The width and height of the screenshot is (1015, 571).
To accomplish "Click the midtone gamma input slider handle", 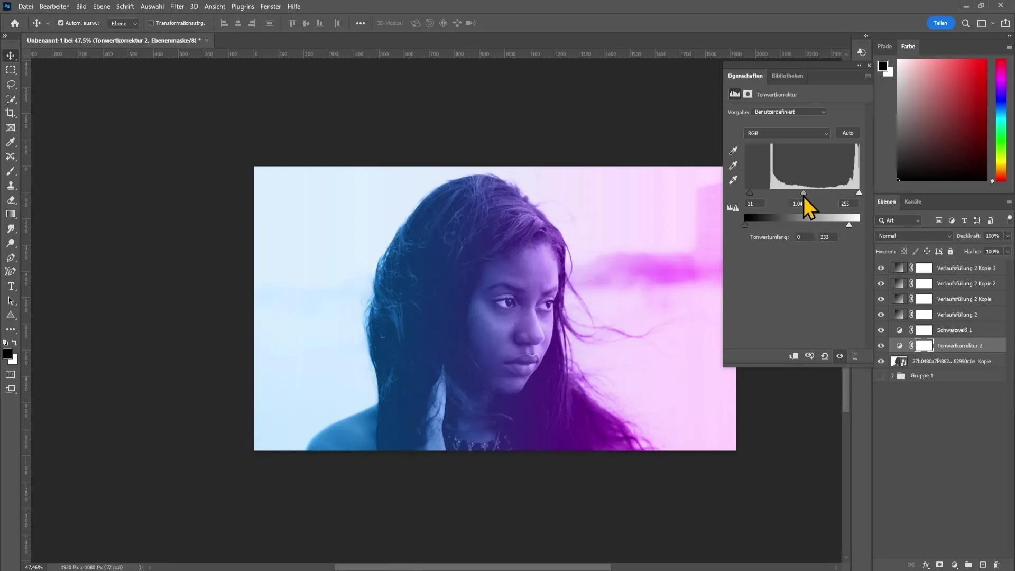I will coord(804,193).
